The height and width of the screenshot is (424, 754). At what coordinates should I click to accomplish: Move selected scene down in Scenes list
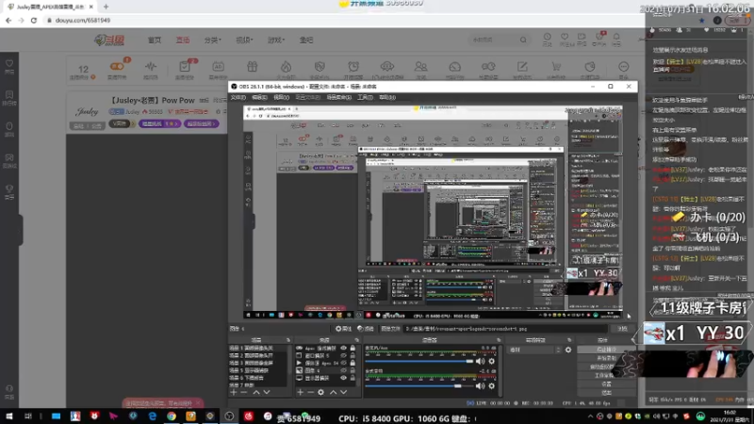267,392
